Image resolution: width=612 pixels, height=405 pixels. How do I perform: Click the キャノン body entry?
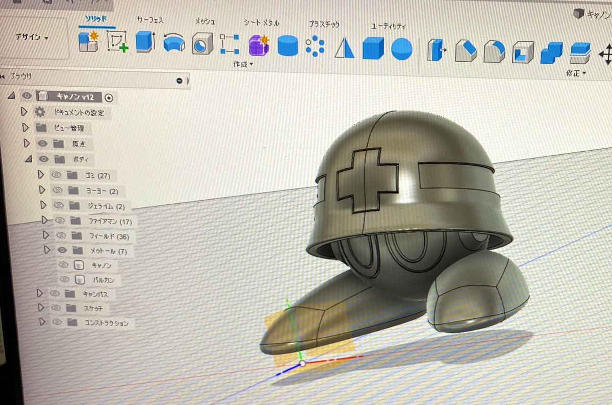tap(101, 265)
